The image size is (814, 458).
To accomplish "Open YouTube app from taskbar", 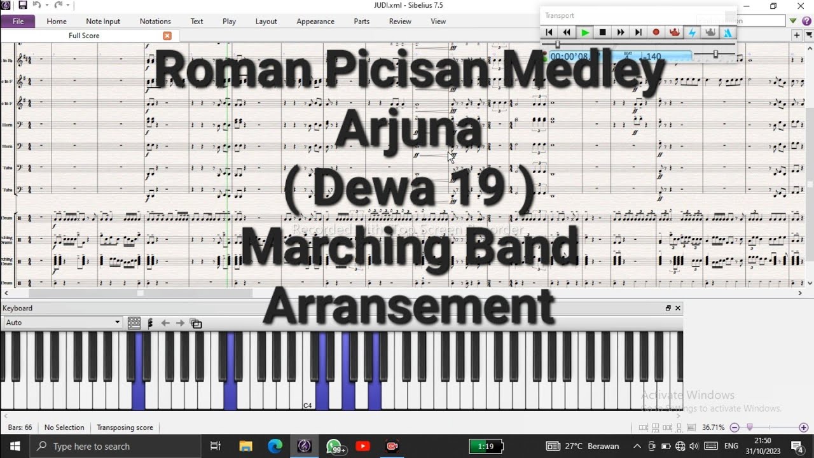I will pyautogui.click(x=363, y=446).
